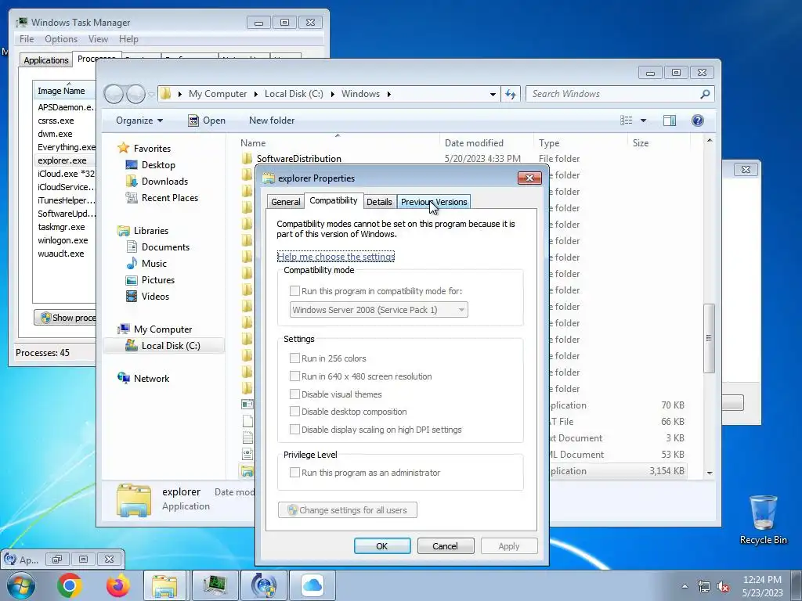Select Downloads in Favorites
The image size is (802, 601).
[164, 182]
